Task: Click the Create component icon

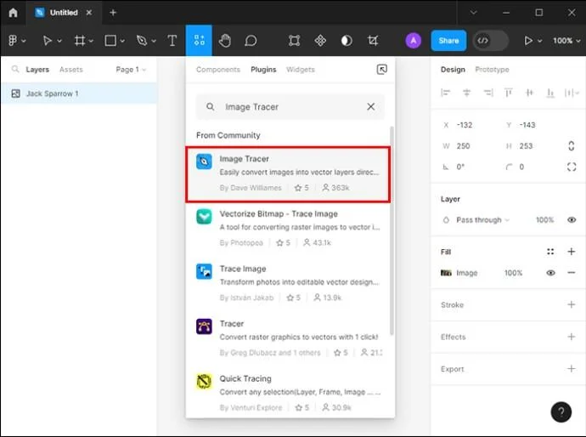Action: pyautogui.click(x=320, y=41)
